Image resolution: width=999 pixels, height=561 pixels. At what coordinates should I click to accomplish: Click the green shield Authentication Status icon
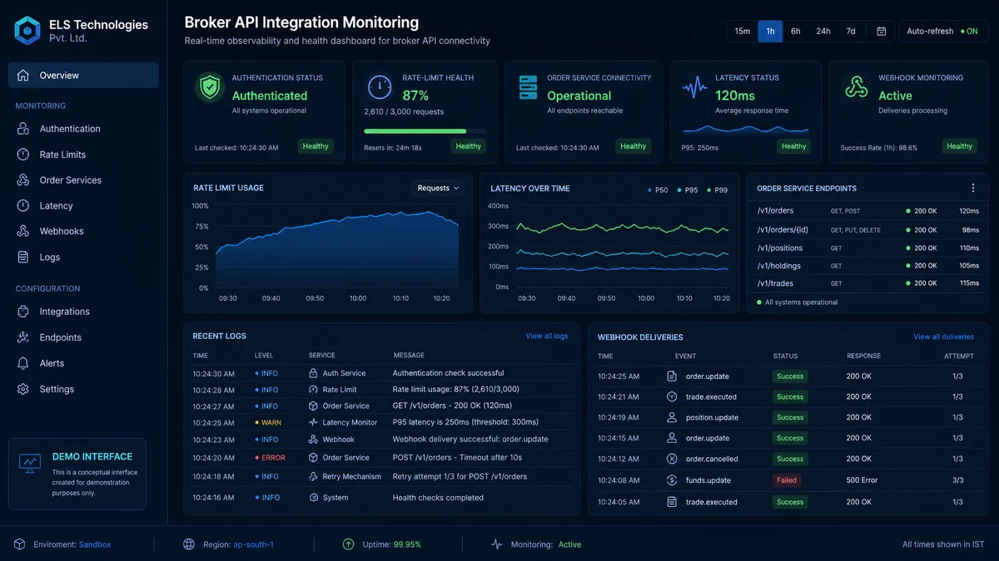point(209,87)
